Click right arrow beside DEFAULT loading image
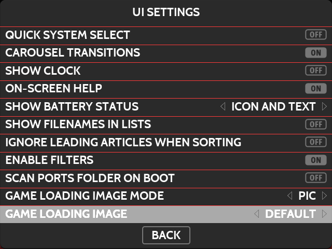Screen dimensions: 332x249 click(x=325, y=214)
